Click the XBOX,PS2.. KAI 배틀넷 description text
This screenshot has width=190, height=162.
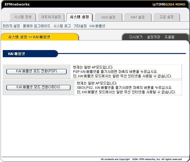126,87
